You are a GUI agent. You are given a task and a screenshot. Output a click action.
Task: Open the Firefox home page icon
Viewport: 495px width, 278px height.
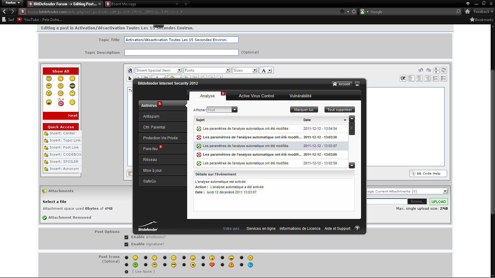467,11
